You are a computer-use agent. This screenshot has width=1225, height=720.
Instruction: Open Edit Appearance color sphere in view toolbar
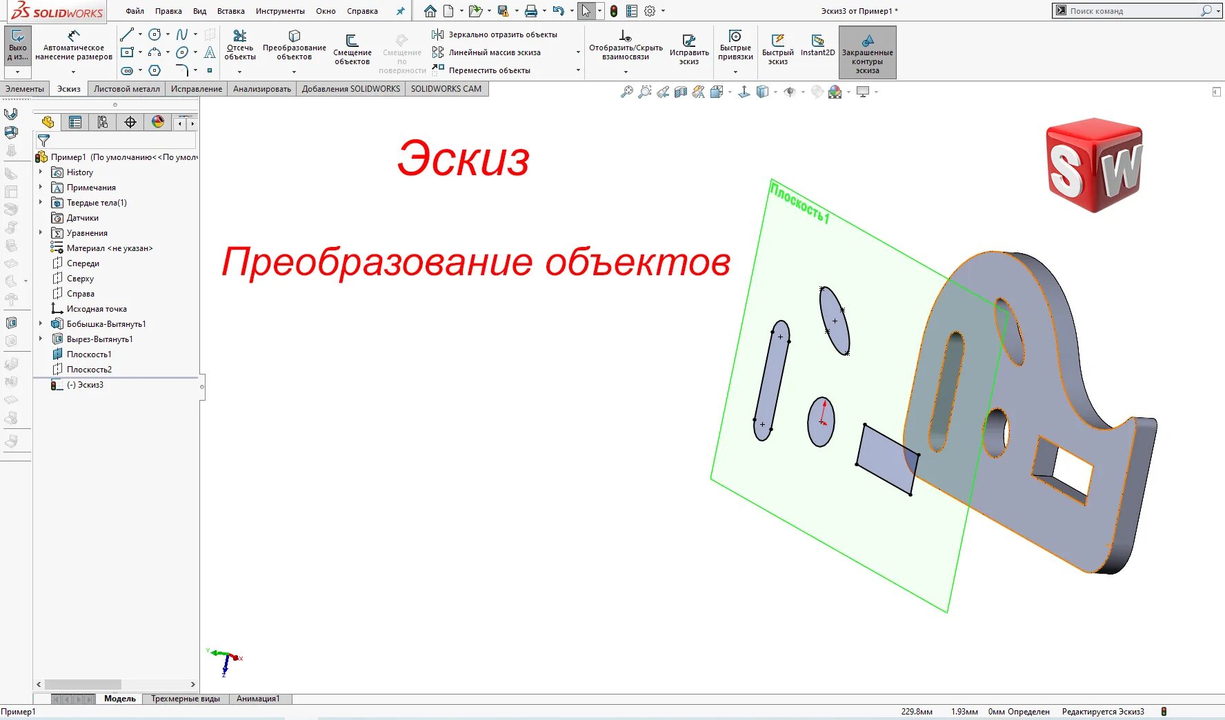tap(835, 92)
